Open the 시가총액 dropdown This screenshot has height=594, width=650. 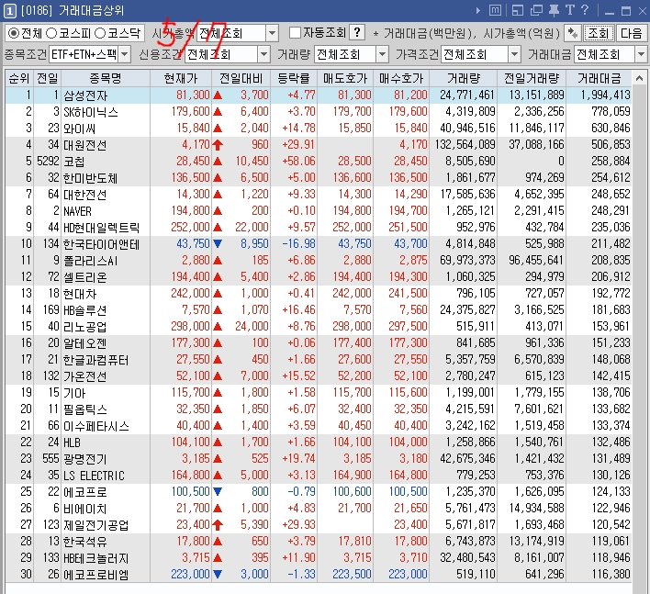tap(272, 33)
